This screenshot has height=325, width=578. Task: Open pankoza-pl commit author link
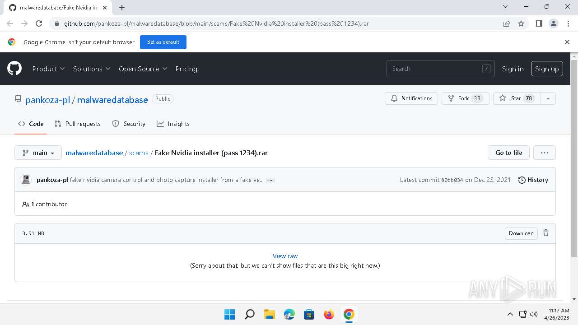click(x=52, y=180)
